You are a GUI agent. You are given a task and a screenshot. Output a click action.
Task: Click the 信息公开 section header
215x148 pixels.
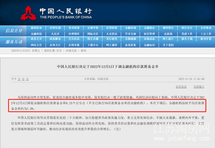click(14, 31)
